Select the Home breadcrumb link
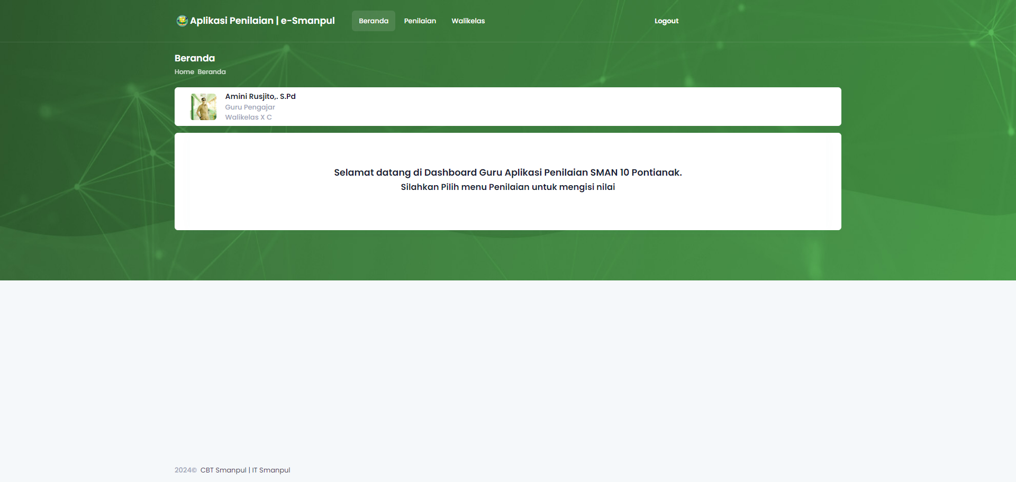 pos(184,72)
